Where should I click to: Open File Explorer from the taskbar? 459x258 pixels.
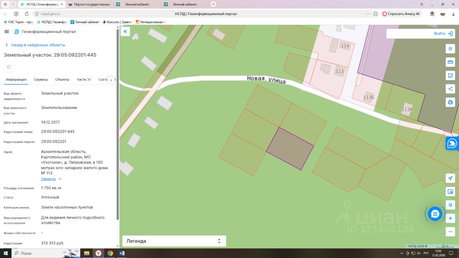pyautogui.click(x=86, y=253)
